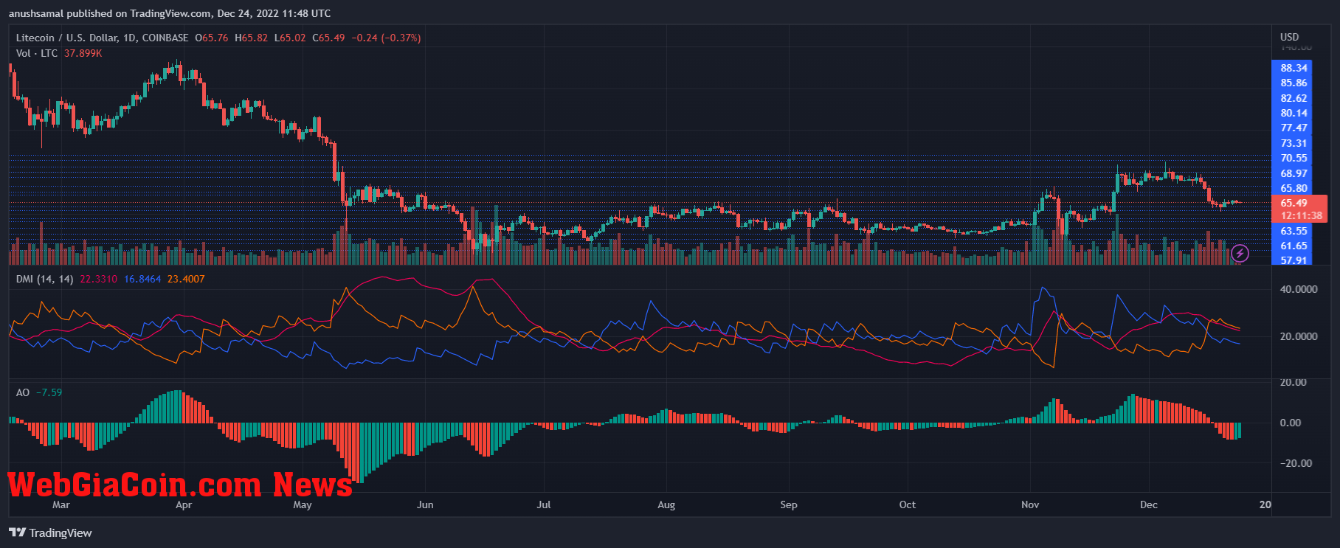
Task: Click the 61.65 price level label
Action: (1294, 246)
